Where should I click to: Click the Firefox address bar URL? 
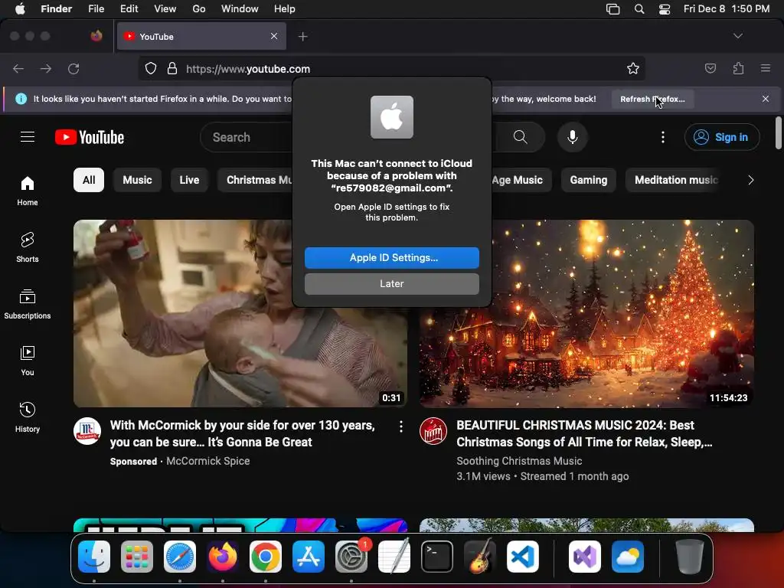(x=248, y=69)
